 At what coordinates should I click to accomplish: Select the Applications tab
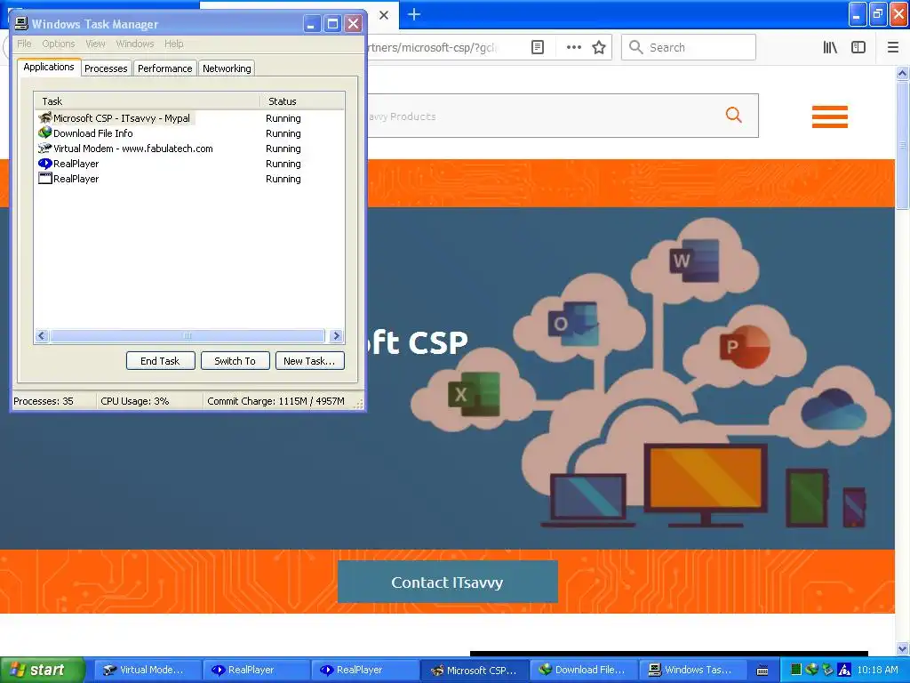pyautogui.click(x=49, y=67)
